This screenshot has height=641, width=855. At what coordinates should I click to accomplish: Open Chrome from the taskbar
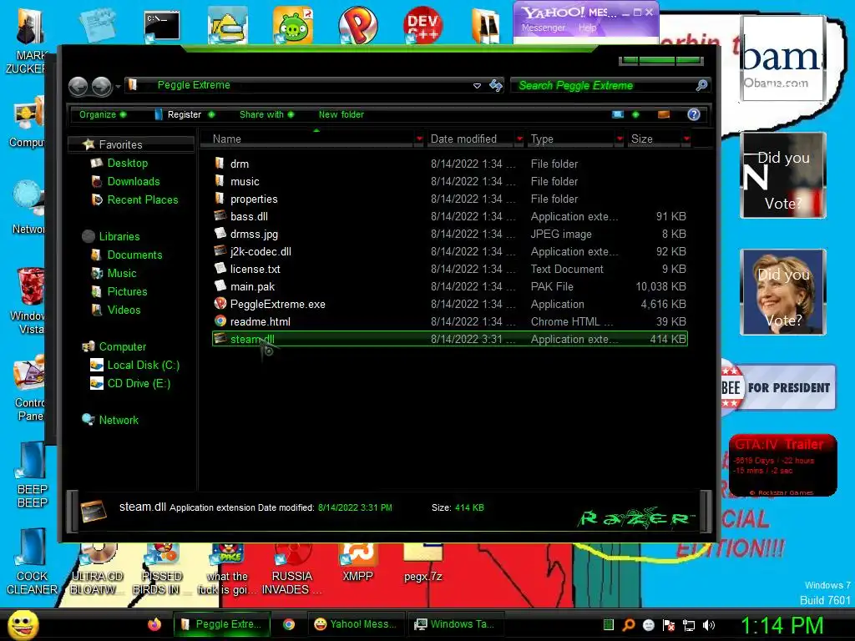(288, 624)
